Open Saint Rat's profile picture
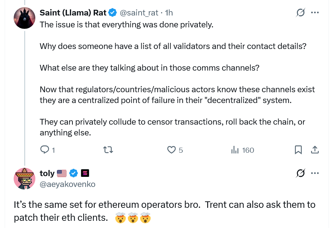Screen dimensions: 334x228 (x=25, y=18)
